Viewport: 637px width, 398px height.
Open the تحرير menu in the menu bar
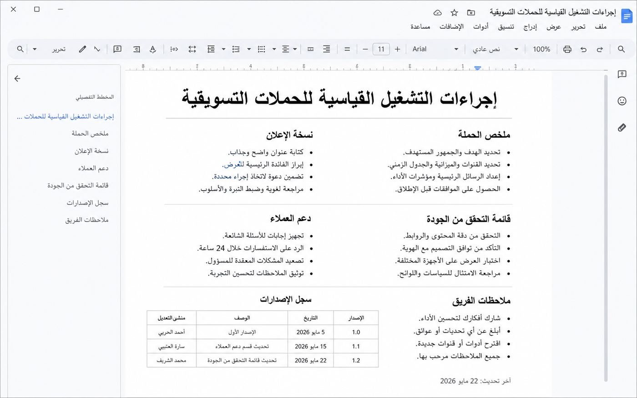pyautogui.click(x=578, y=27)
